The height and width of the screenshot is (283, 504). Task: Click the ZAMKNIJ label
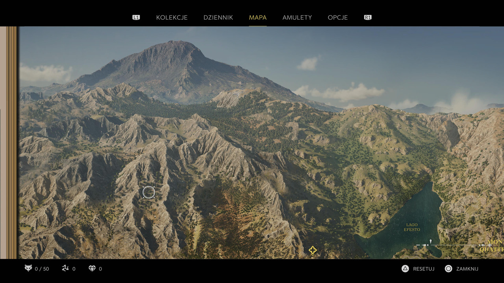point(467,269)
